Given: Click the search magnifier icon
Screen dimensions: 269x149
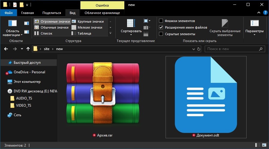Looking at the screenshot, I should pos(261,49).
